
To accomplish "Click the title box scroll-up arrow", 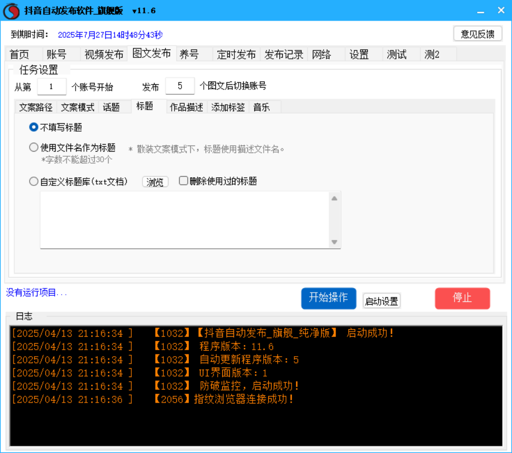I will (x=334, y=198).
